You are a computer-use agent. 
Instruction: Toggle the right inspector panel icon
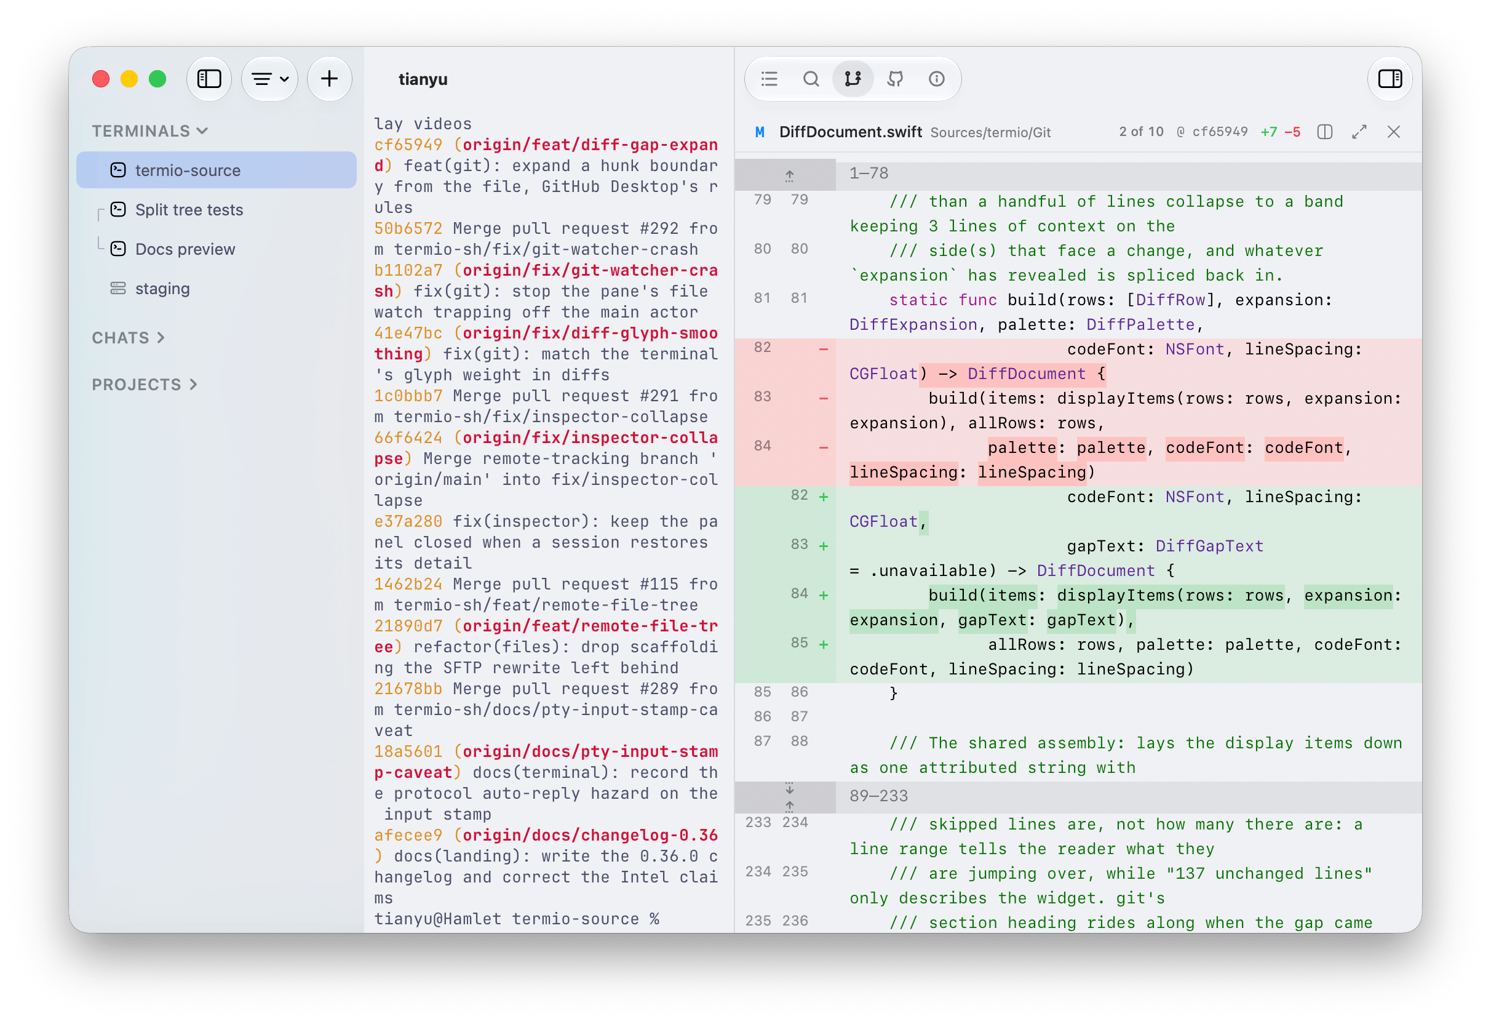pyautogui.click(x=1390, y=79)
